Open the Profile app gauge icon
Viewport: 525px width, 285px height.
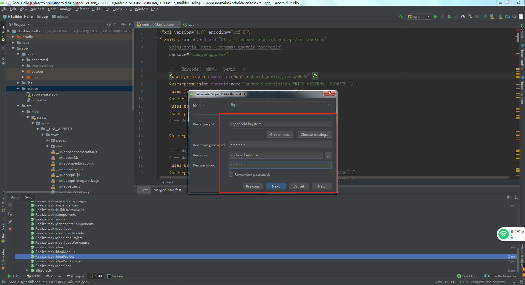click(x=463, y=16)
